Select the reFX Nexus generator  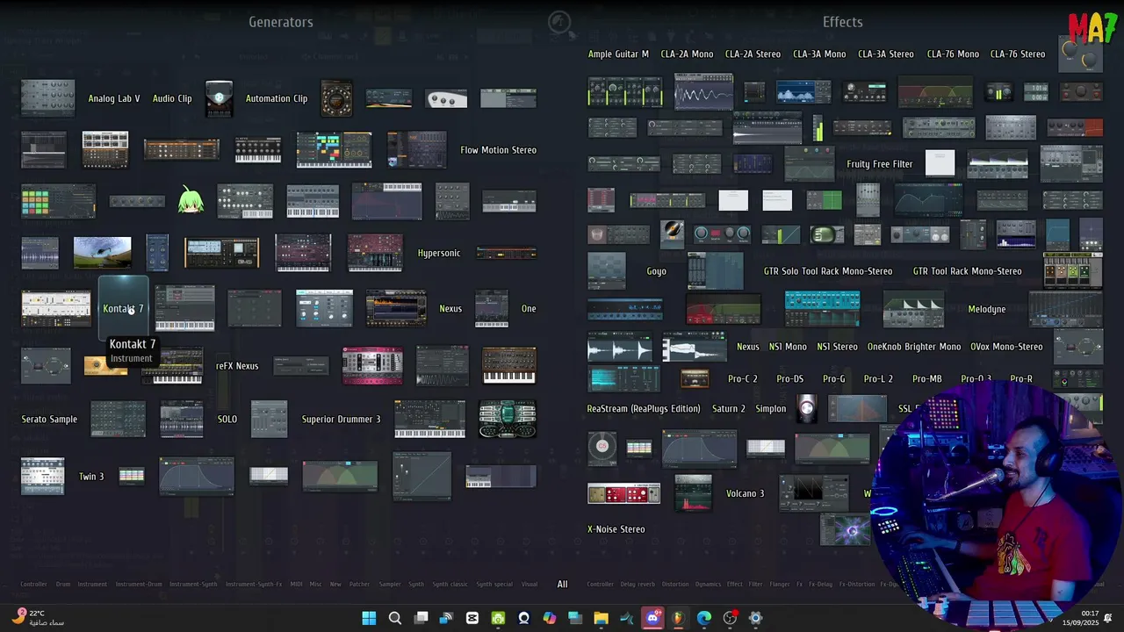(237, 366)
